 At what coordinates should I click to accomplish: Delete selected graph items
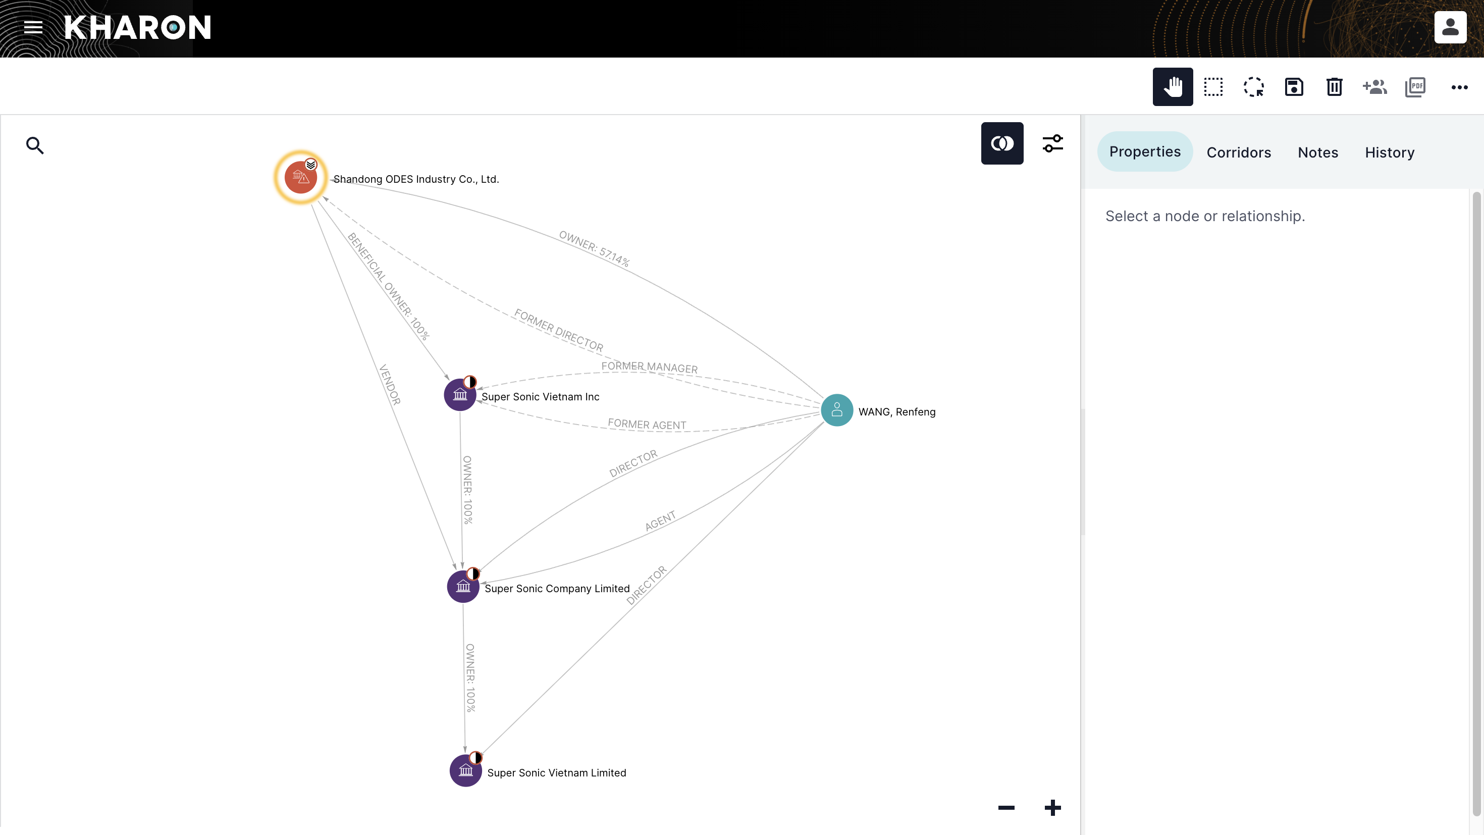pyautogui.click(x=1334, y=86)
